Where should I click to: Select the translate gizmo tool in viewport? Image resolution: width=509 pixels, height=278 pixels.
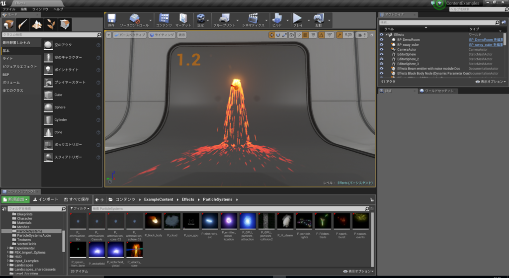(271, 35)
